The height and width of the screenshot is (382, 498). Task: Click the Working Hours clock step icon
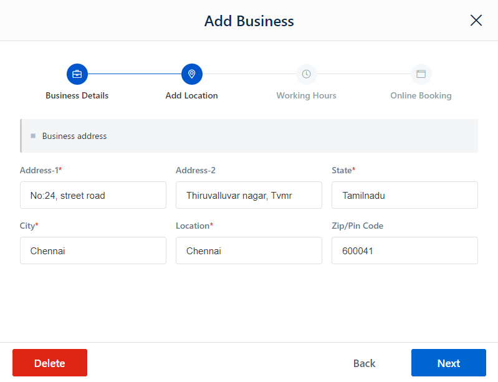click(307, 74)
